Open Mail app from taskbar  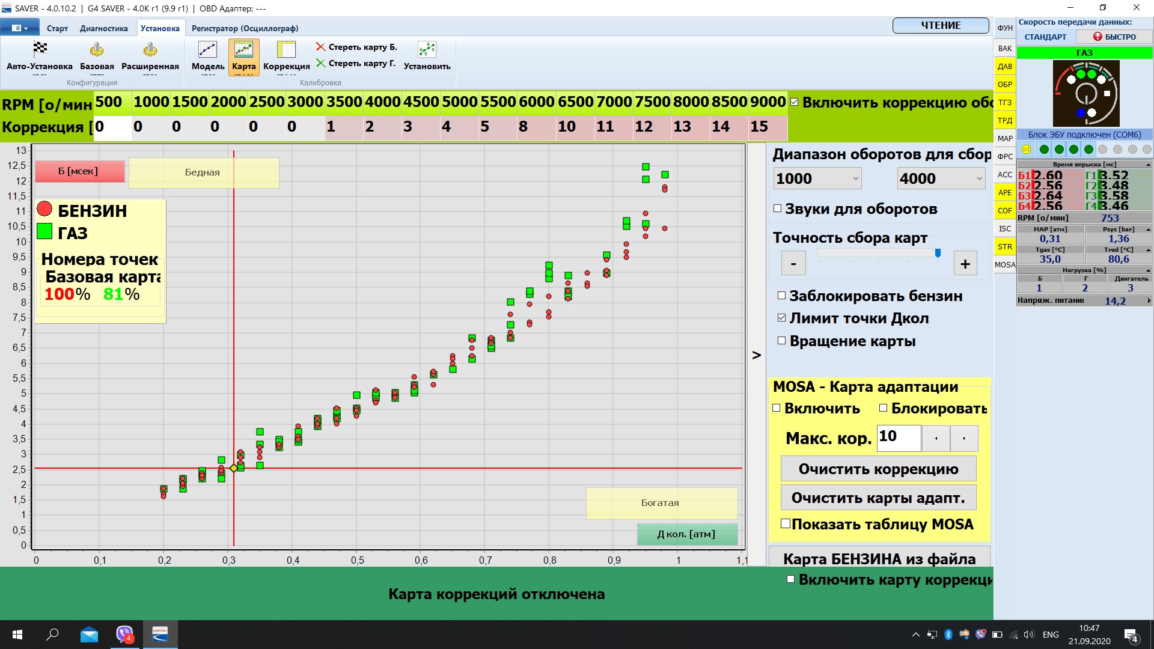click(89, 635)
